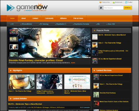Select the fourth slider thumbnail

click(14, 54)
